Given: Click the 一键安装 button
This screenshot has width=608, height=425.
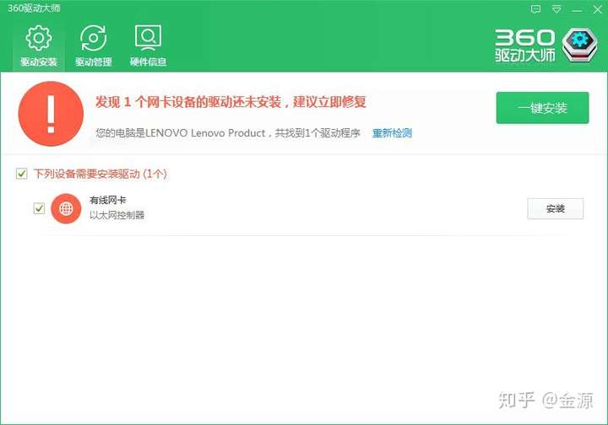Looking at the screenshot, I should (542, 108).
